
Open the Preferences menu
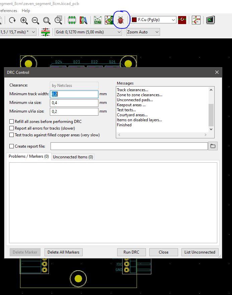(8, 11)
